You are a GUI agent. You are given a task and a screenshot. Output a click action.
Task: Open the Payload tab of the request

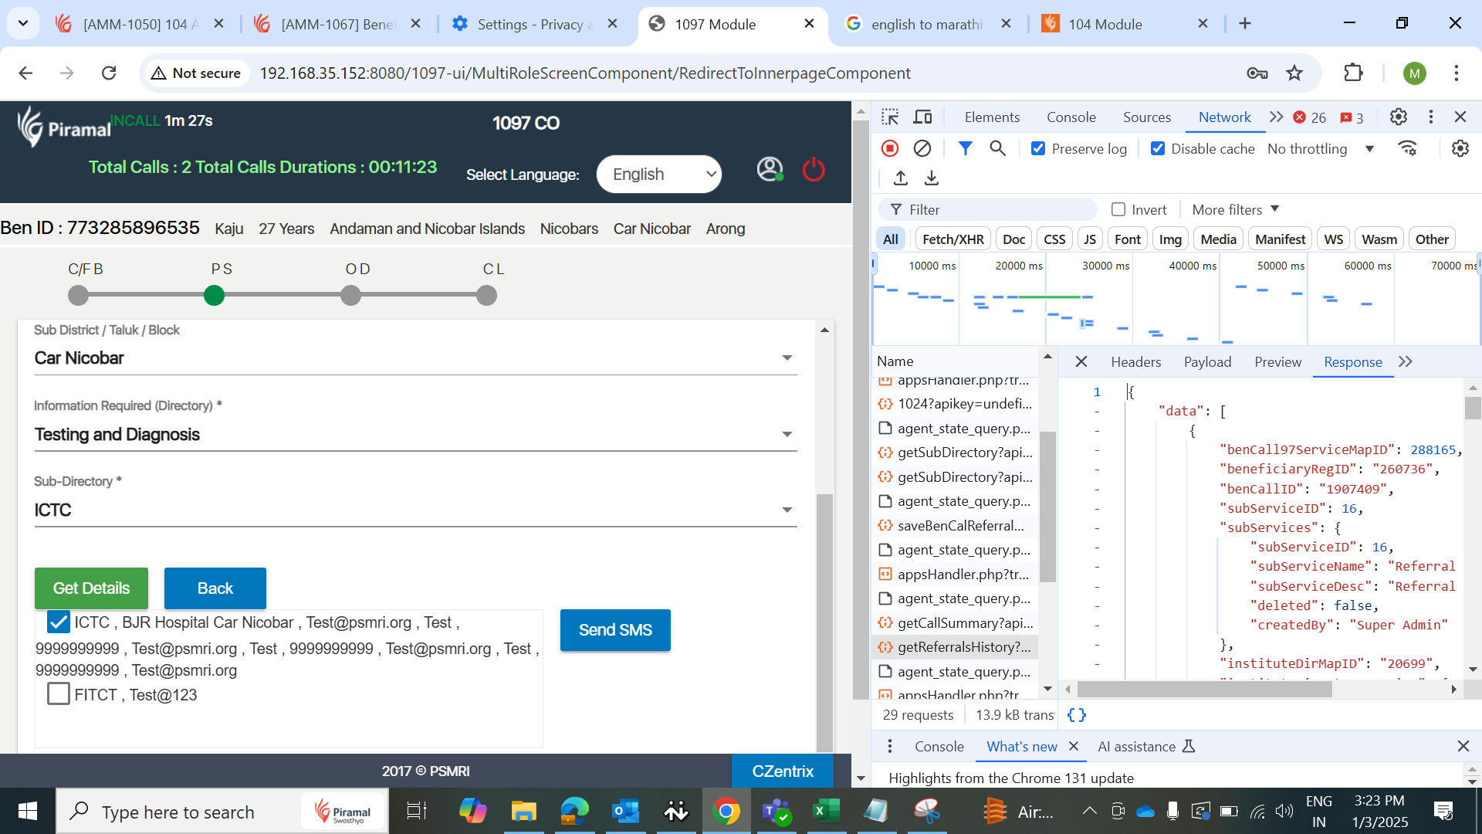1207,361
